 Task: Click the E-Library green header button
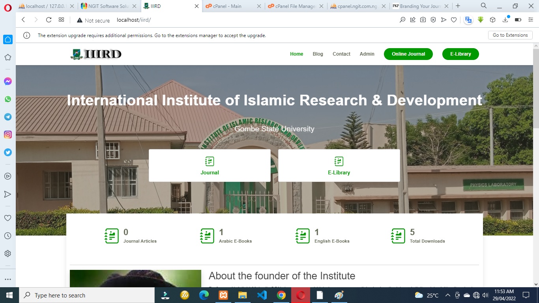click(460, 54)
